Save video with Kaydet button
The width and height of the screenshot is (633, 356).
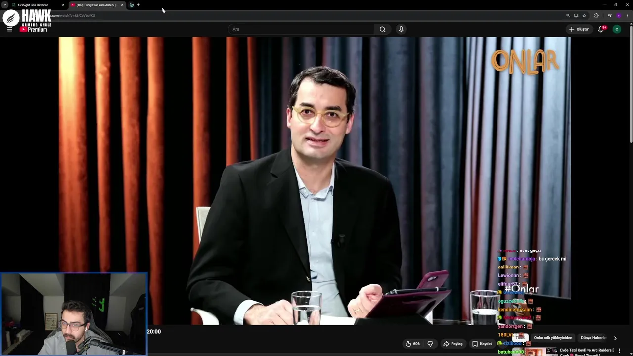click(482, 344)
